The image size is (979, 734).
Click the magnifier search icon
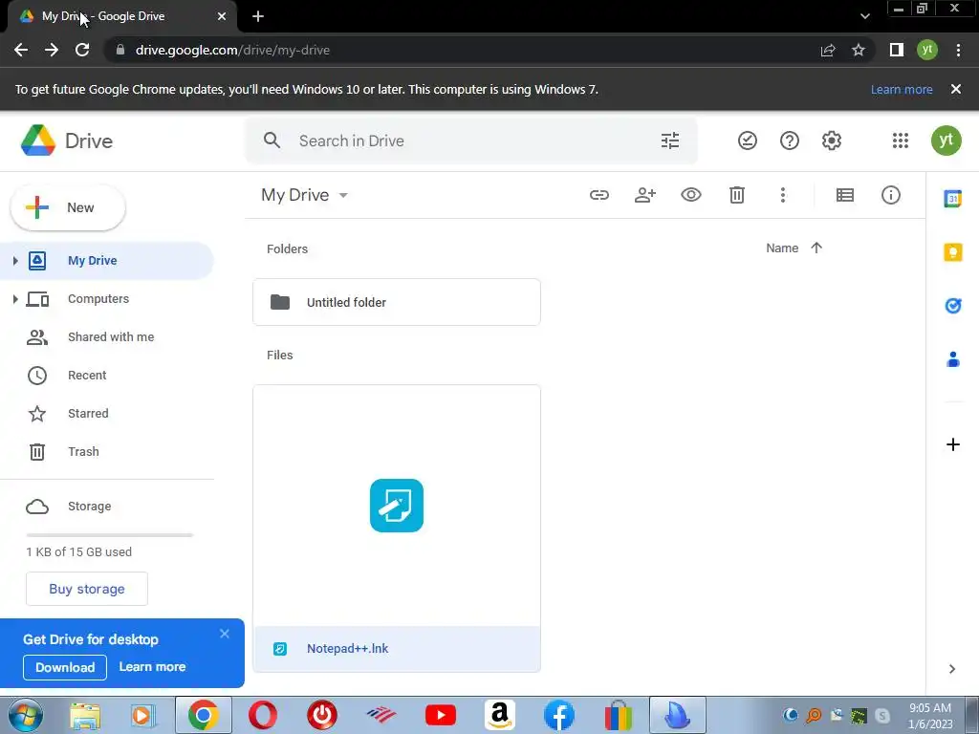tap(272, 140)
